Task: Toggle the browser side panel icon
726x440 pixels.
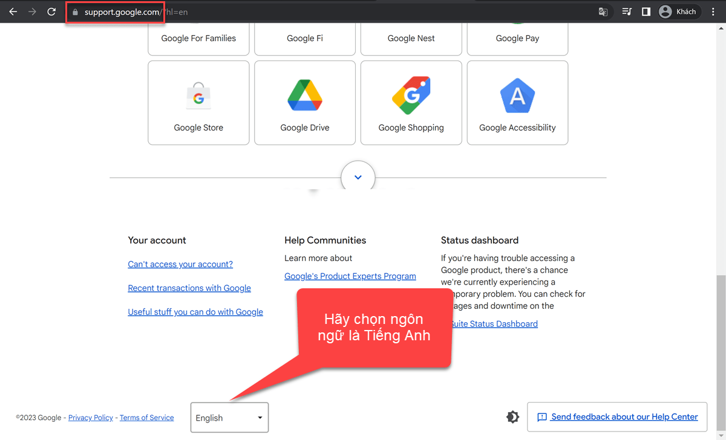Action: coord(646,11)
